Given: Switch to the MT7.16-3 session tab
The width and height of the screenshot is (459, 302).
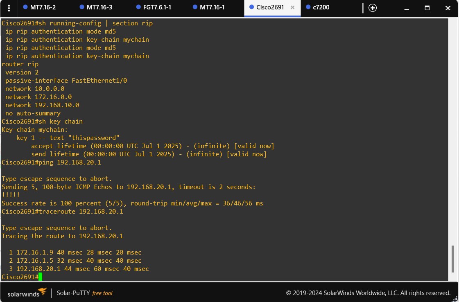Looking at the screenshot, I should click(x=96, y=7).
